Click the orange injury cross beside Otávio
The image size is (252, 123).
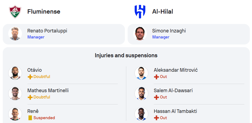[x=30, y=77]
